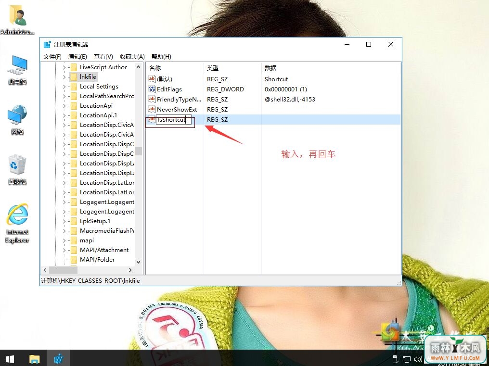This screenshot has width=489, height=366.
Task: Expand the LiveScript Author key
Action: (x=64, y=67)
